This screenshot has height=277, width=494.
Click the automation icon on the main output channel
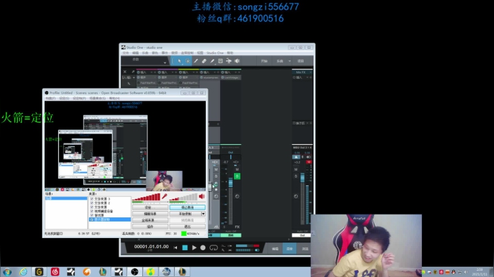point(296,196)
